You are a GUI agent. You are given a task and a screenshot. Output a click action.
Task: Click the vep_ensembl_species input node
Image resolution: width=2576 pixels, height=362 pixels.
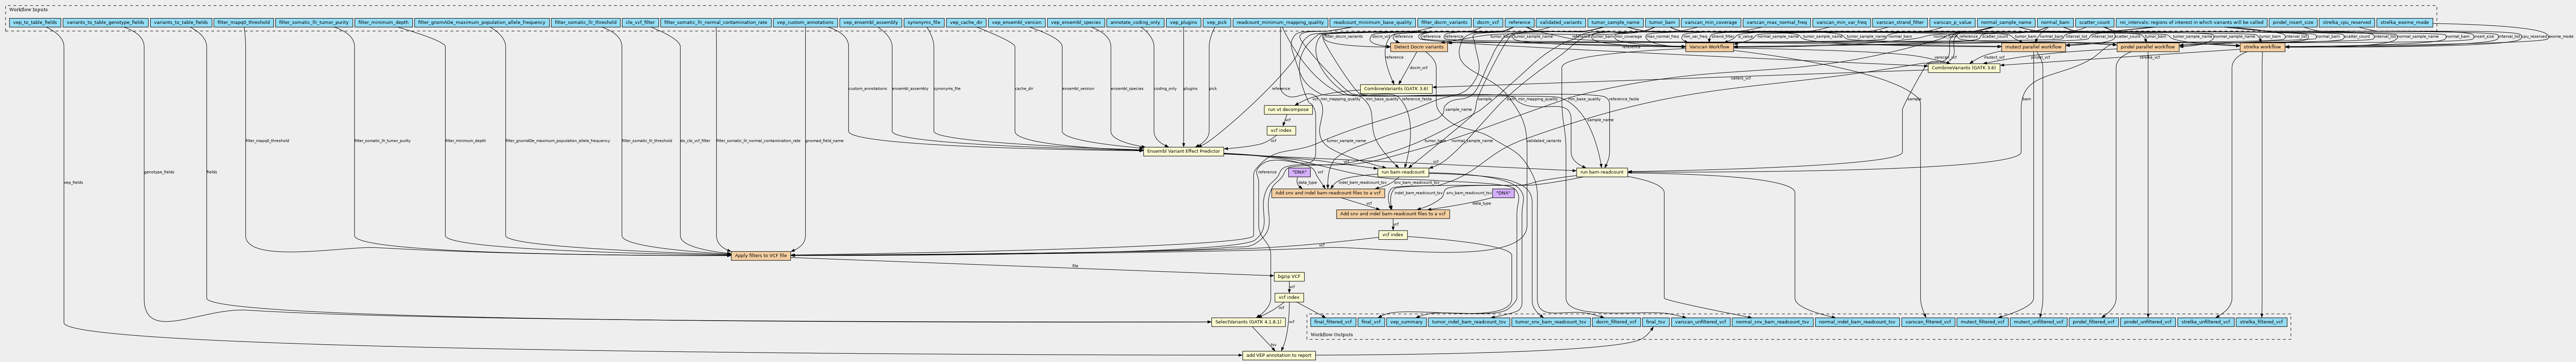(x=1076, y=22)
